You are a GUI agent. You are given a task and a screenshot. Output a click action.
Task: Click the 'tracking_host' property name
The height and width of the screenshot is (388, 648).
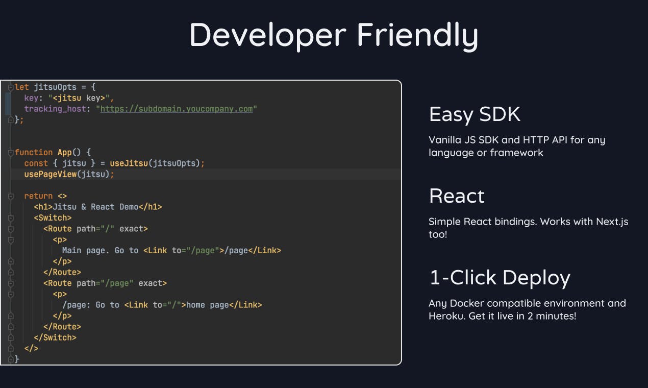click(55, 109)
